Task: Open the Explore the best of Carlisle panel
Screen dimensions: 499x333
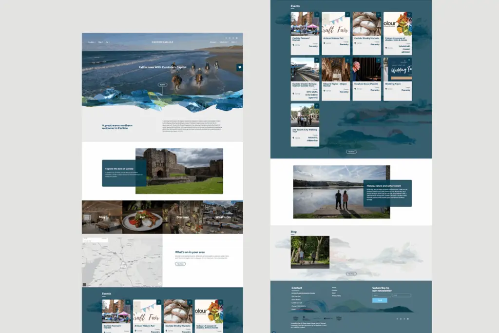Action: tap(124, 173)
